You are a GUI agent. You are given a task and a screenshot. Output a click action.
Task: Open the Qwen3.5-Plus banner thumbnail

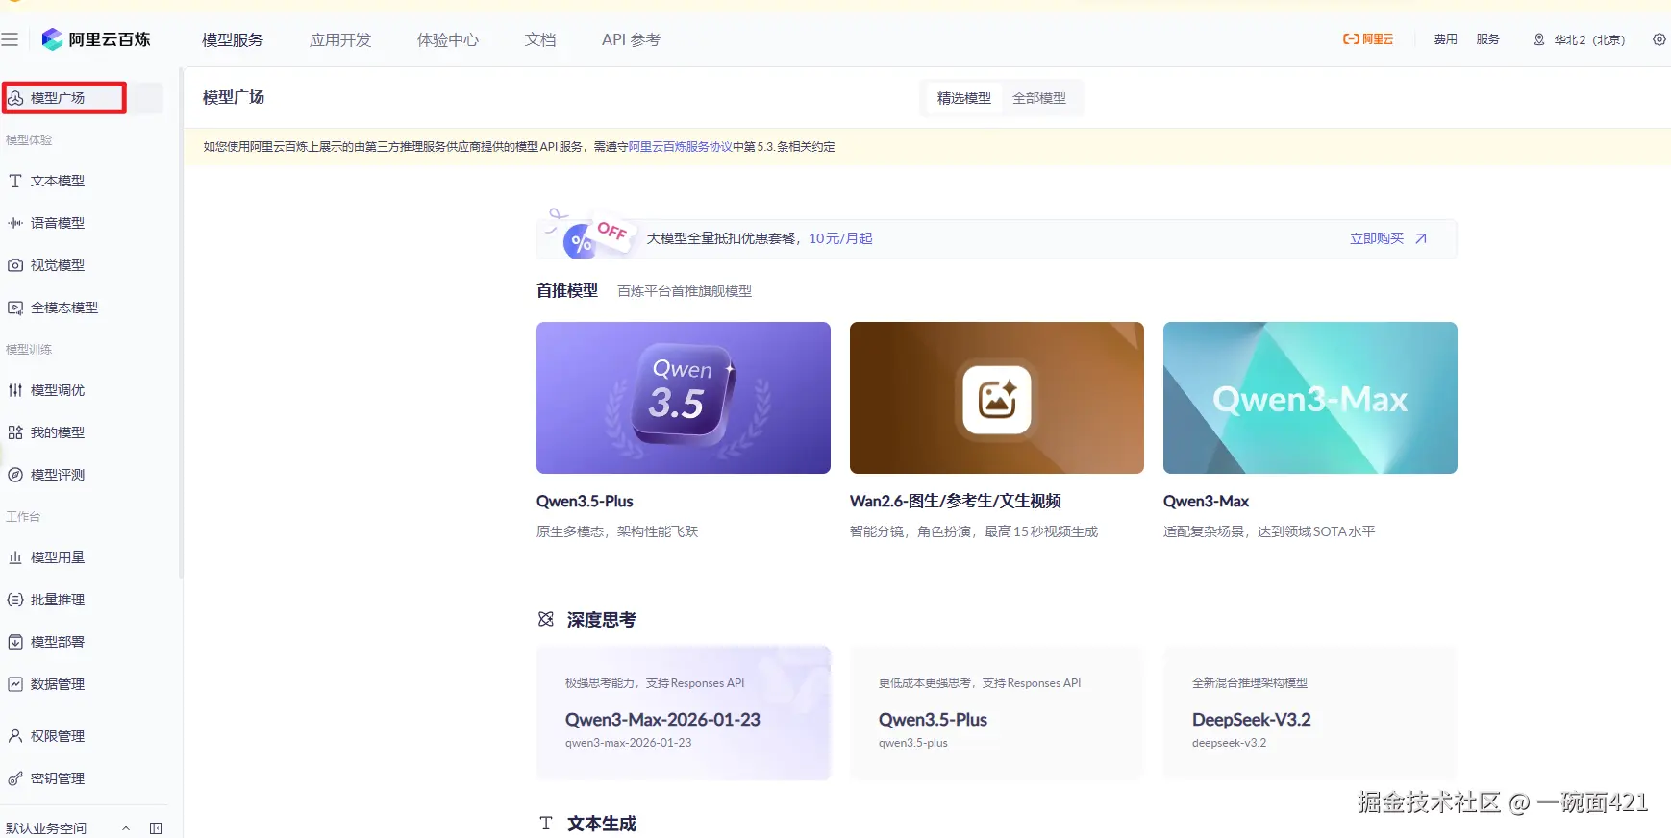pyautogui.click(x=684, y=398)
